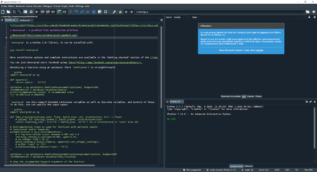
Task: Focus the Objet input field
Action: (252, 17)
